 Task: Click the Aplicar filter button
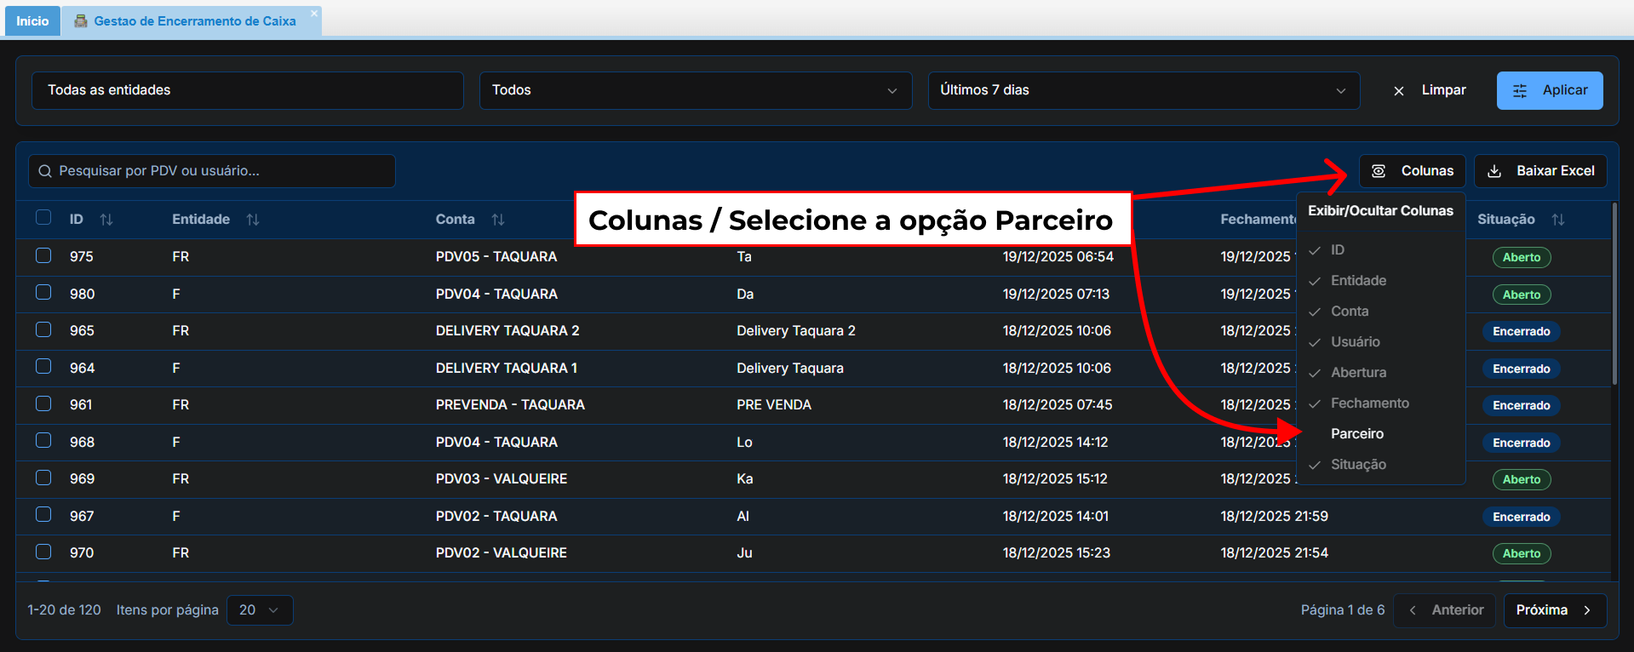[1549, 90]
